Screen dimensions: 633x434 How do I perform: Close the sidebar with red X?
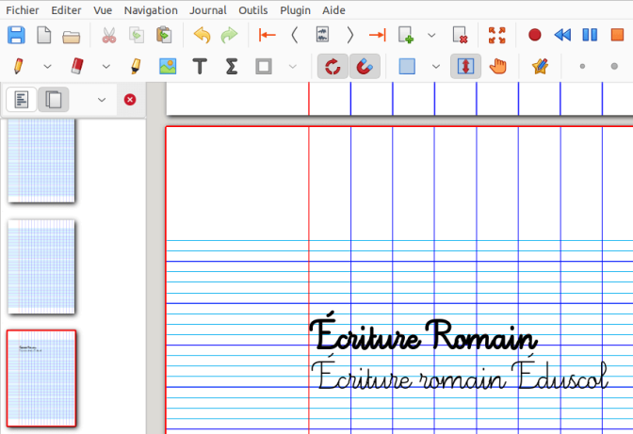(130, 100)
